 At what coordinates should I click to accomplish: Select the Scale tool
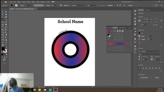click(x=6, y=27)
